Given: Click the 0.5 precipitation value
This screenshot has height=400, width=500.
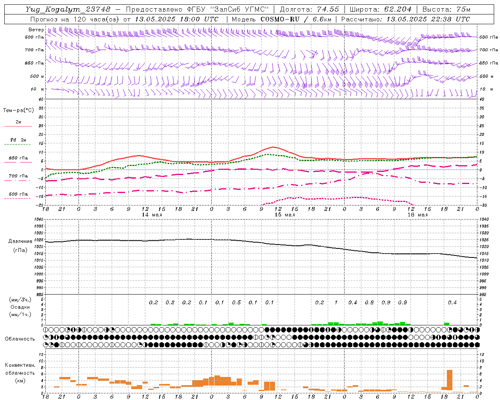Looking at the screenshot, I should [236, 303].
